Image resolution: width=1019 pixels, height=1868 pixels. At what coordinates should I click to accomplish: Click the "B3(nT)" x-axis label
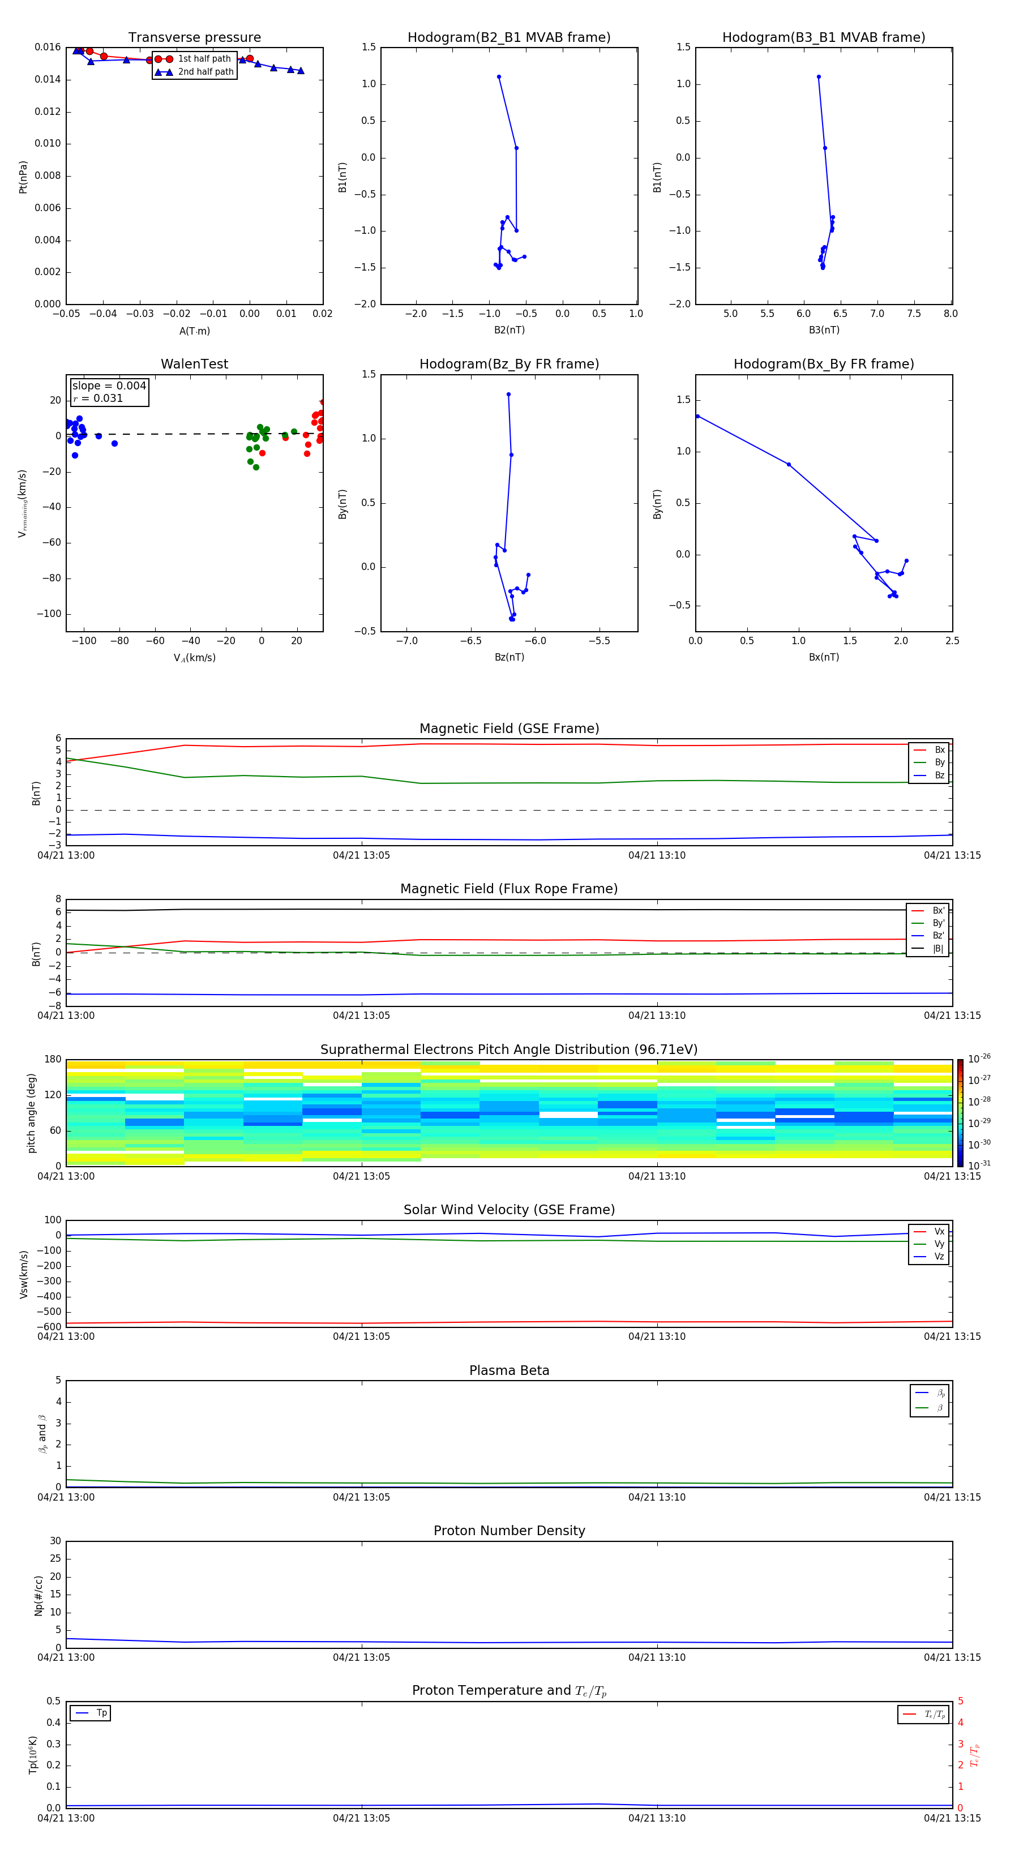click(x=824, y=330)
